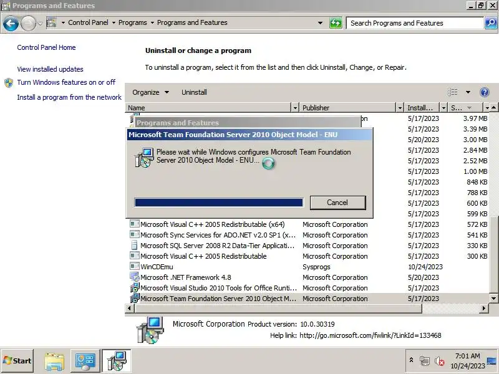Click the configuration progress bar
This screenshot has width=499, height=374.
point(219,203)
